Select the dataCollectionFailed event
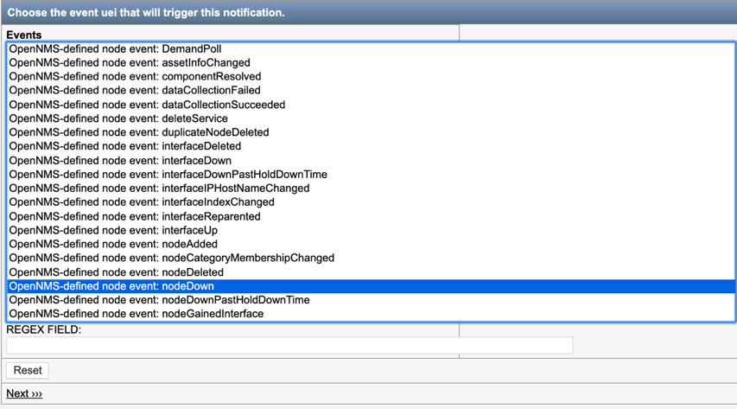The image size is (737, 409). pos(372,91)
